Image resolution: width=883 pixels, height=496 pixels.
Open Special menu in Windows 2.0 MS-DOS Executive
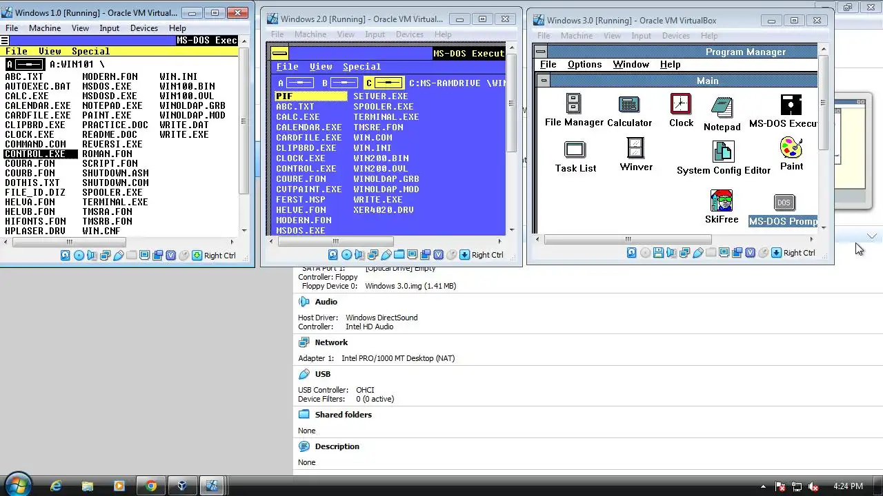pyautogui.click(x=362, y=67)
